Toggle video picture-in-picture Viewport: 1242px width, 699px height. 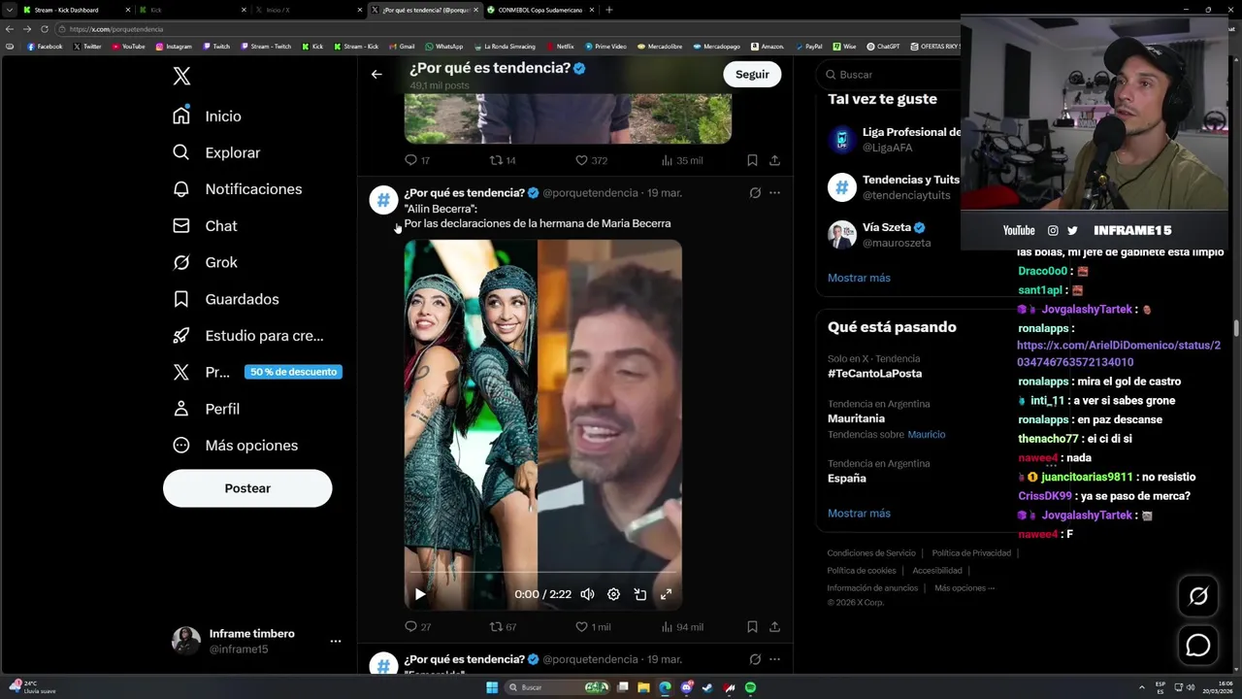[x=640, y=594]
